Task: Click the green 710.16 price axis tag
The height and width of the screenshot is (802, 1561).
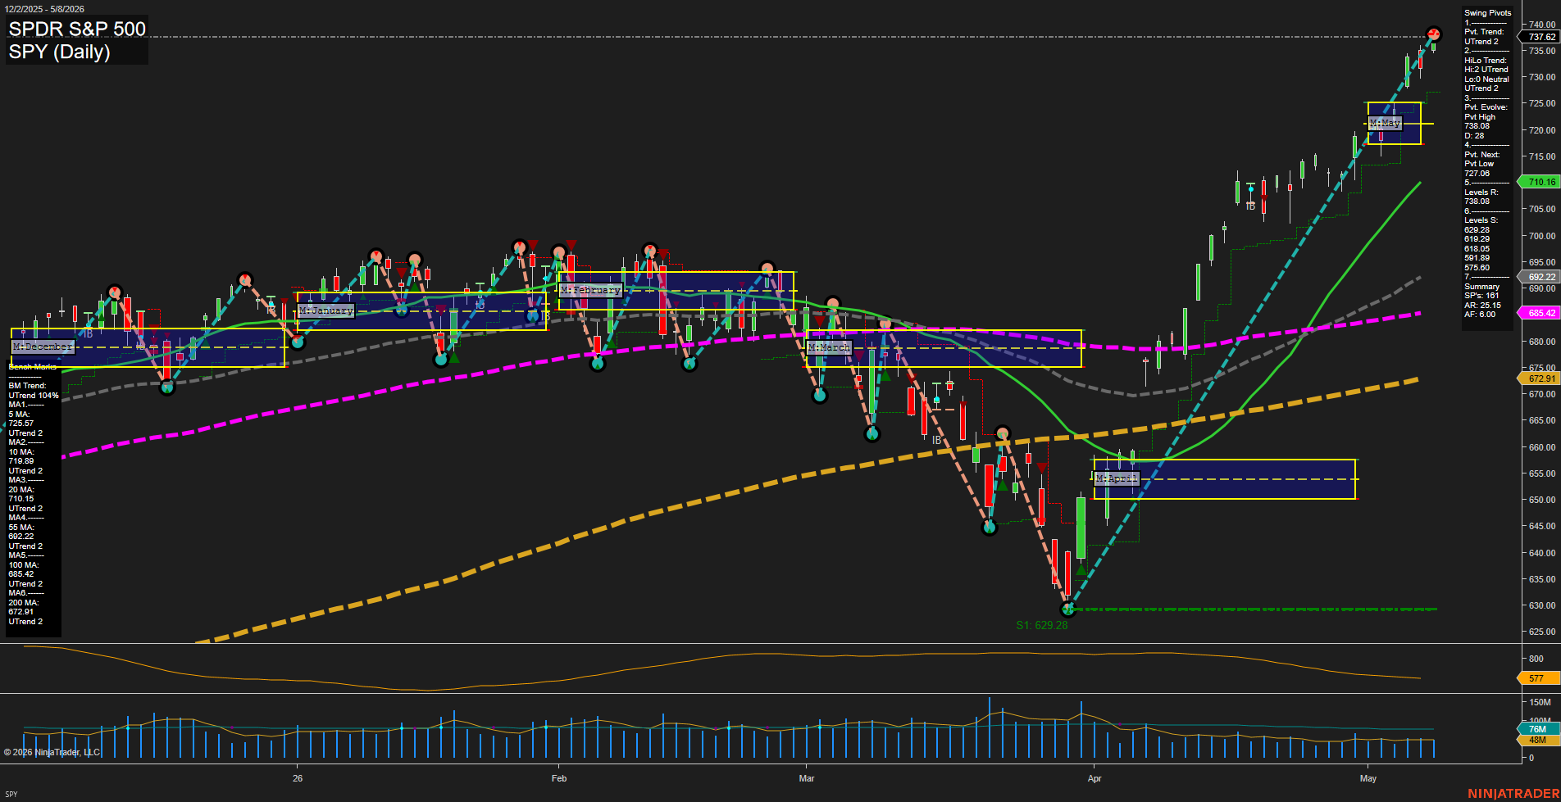Action: (1540, 182)
